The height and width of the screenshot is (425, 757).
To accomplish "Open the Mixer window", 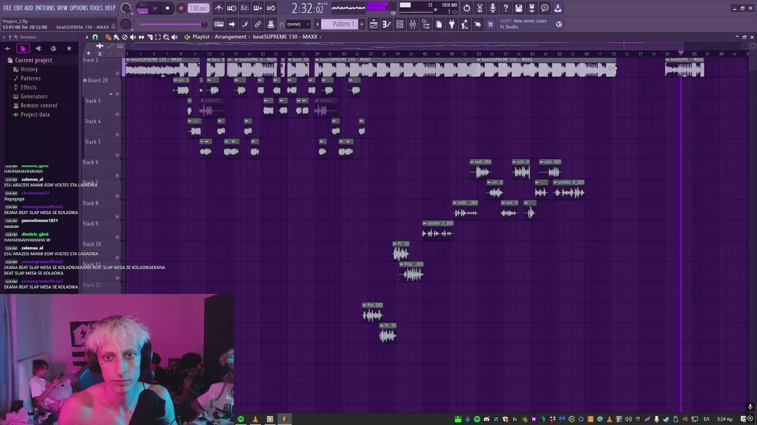I will click(x=413, y=24).
